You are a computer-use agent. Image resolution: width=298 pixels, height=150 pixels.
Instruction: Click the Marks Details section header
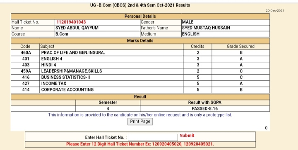pos(140,41)
